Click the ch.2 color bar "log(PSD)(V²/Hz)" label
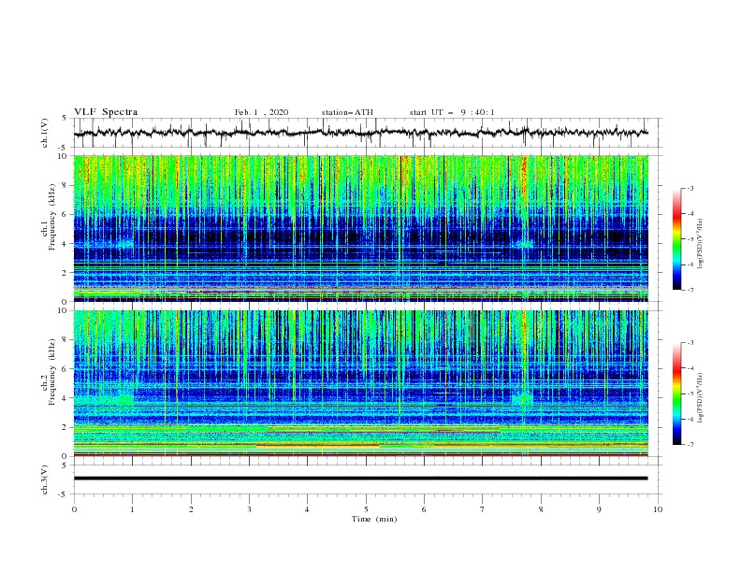The width and height of the screenshot is (741, 572). click(x=701, y=398)
